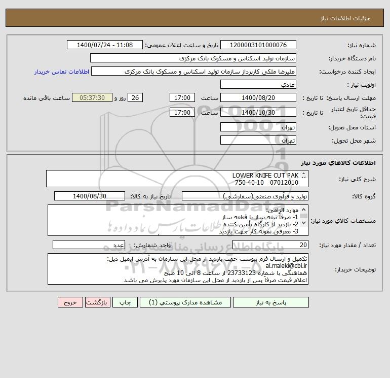The height and width of the screenshot is (378, 390).
Task: Click the phone coordination line 23733123
Action: 236,273
